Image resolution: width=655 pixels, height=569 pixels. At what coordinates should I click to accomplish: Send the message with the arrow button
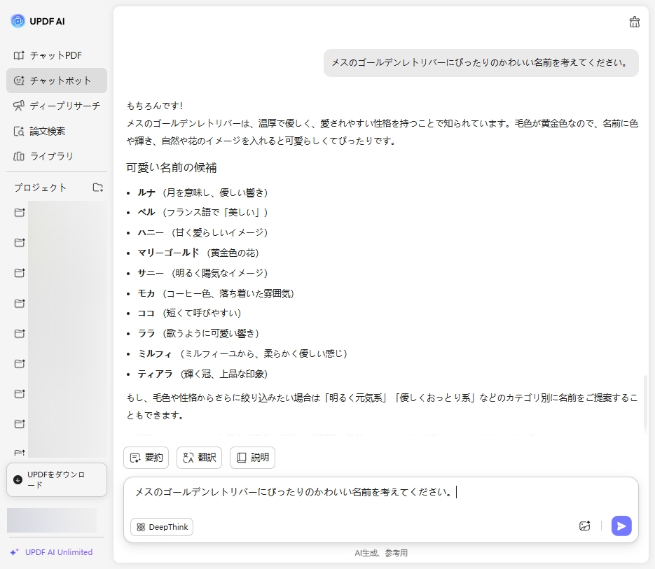621,526
